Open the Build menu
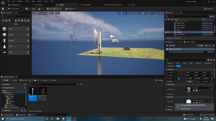This screenshot has width=216, height=121. point(33,1)
